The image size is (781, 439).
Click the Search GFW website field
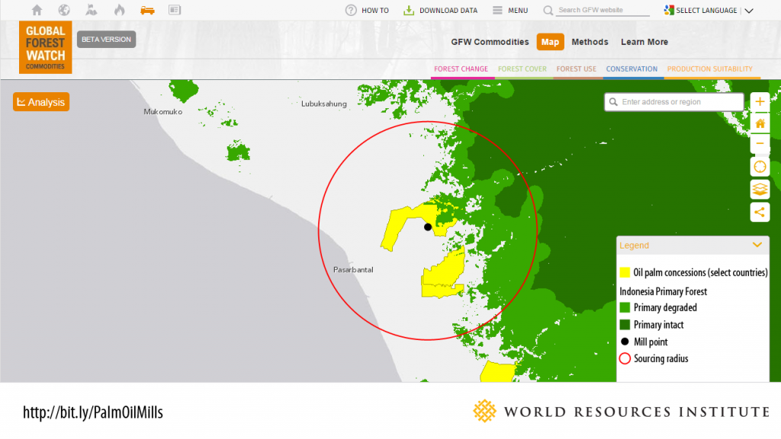pos(603,10)
